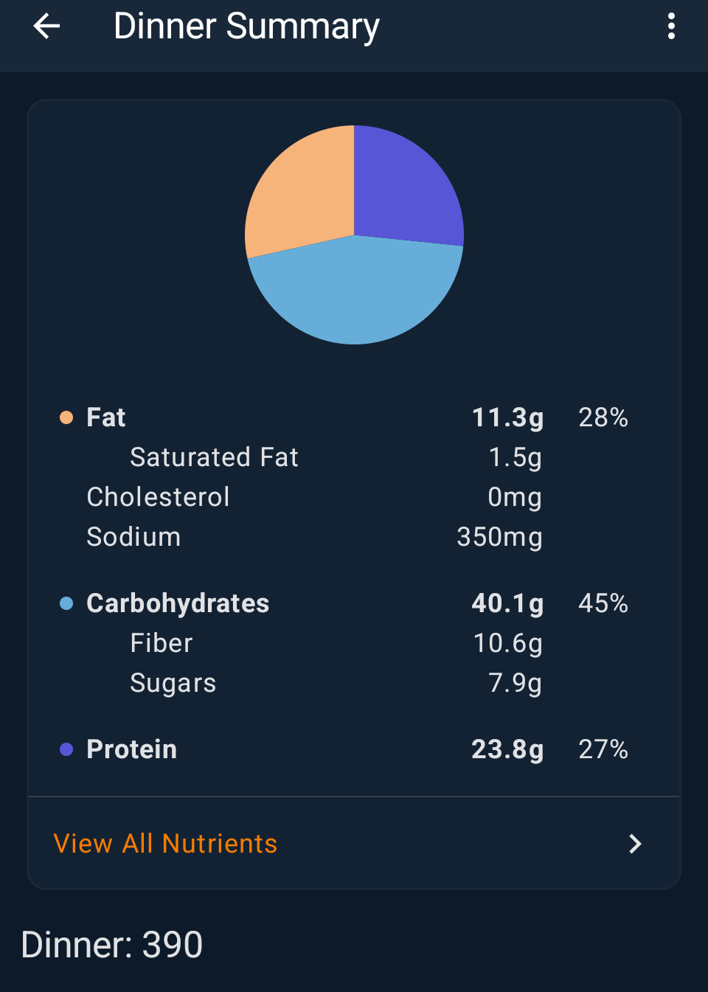Tap the Fiber row label
708x992 pixels.
tap(162, 643)
